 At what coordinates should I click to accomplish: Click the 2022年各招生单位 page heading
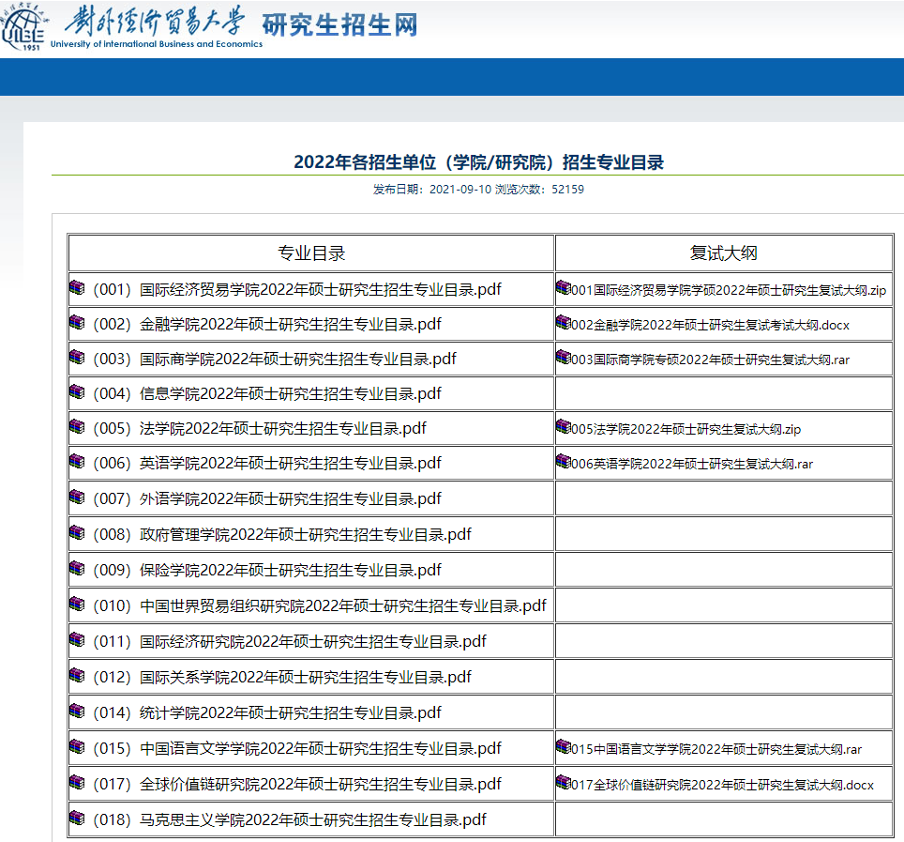pos(478,162)
